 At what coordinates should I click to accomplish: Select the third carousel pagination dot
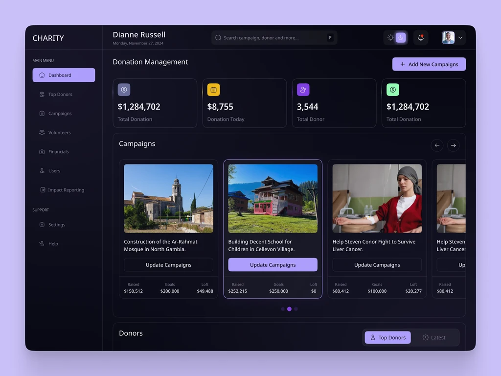click(x=296, y=309)
